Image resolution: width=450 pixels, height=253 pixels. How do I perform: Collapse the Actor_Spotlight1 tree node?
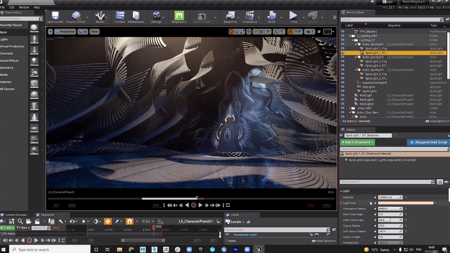[x=356, y=44]
